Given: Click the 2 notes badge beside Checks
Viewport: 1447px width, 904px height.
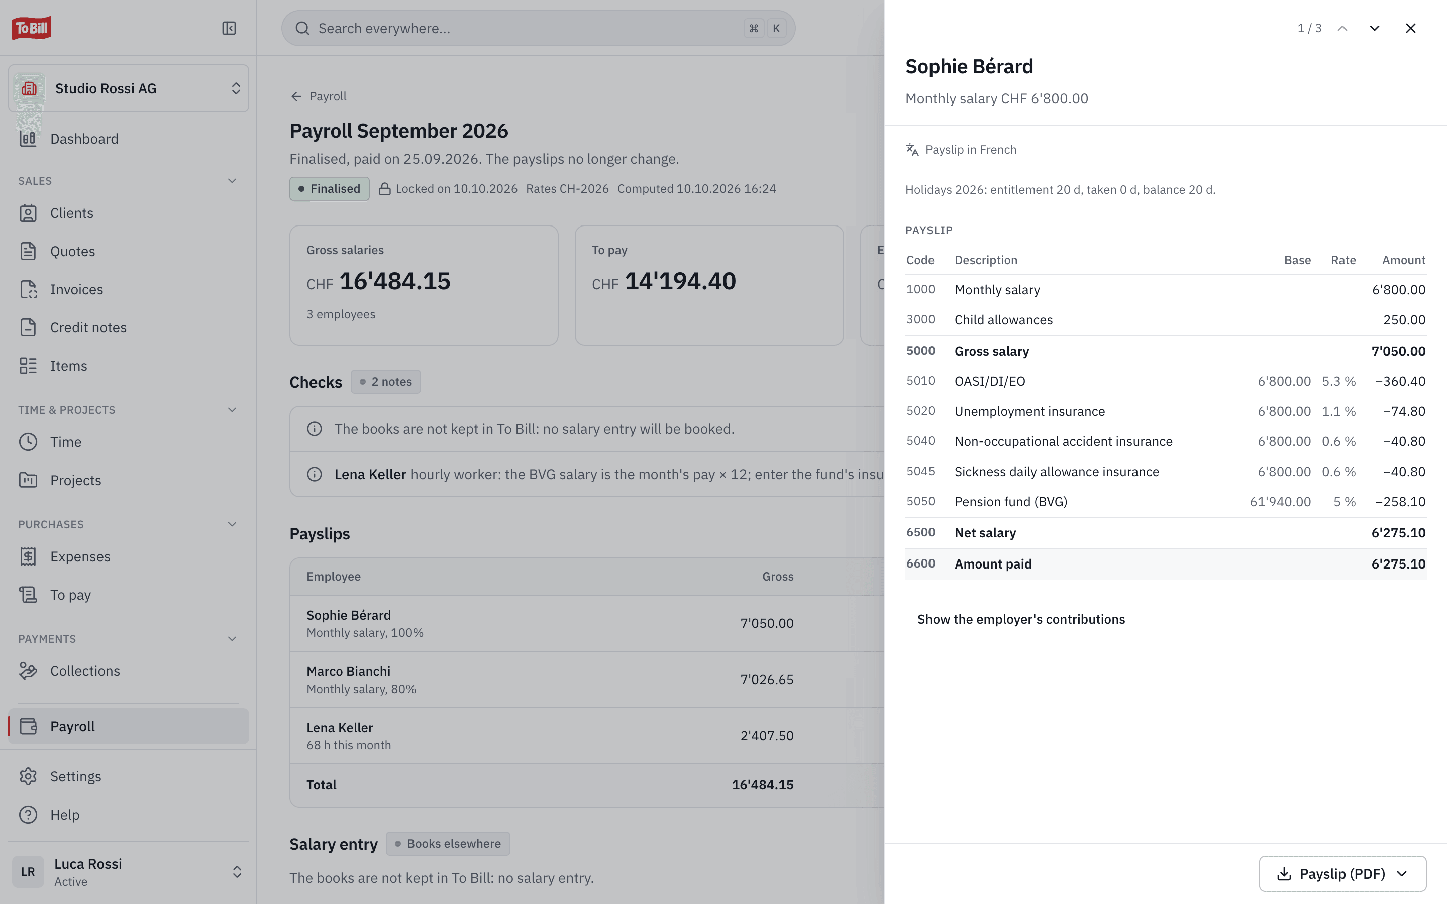Looking at the screenshot, I should coord(386,382).
